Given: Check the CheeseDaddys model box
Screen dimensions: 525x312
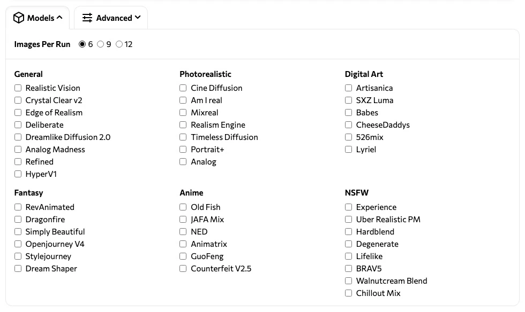Looking at the screenshot, I should tap(349, 125).
